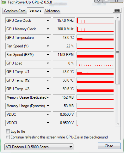Image resolution: width=124 pixels, height=153 pixels.
Task: Open the GPU Core Clock dropdown
Action: click(x=48, y=21)
